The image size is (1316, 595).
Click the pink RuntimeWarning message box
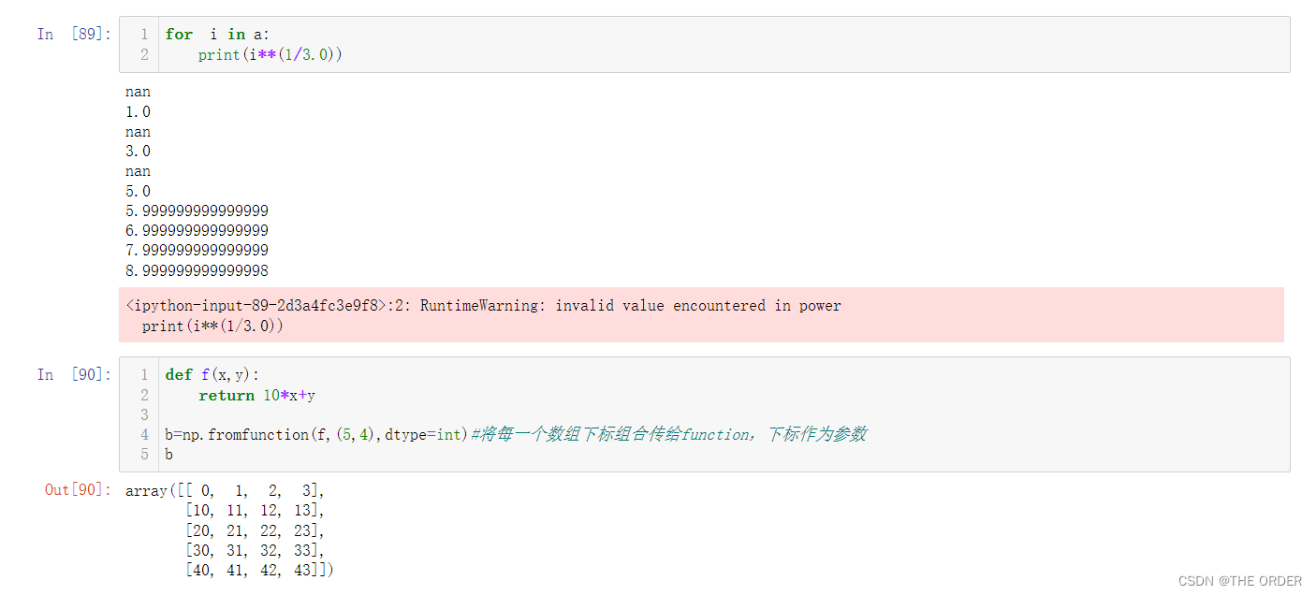click(x=701, y=315)
